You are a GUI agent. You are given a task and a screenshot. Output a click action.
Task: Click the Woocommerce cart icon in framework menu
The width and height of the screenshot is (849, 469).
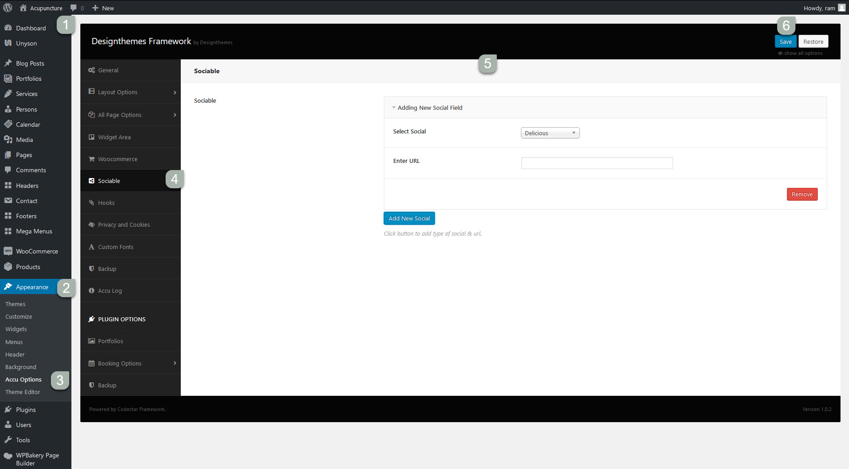92,159
